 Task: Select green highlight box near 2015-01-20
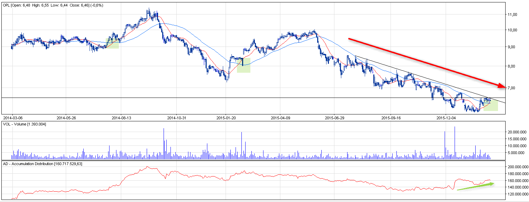[243, 65]
